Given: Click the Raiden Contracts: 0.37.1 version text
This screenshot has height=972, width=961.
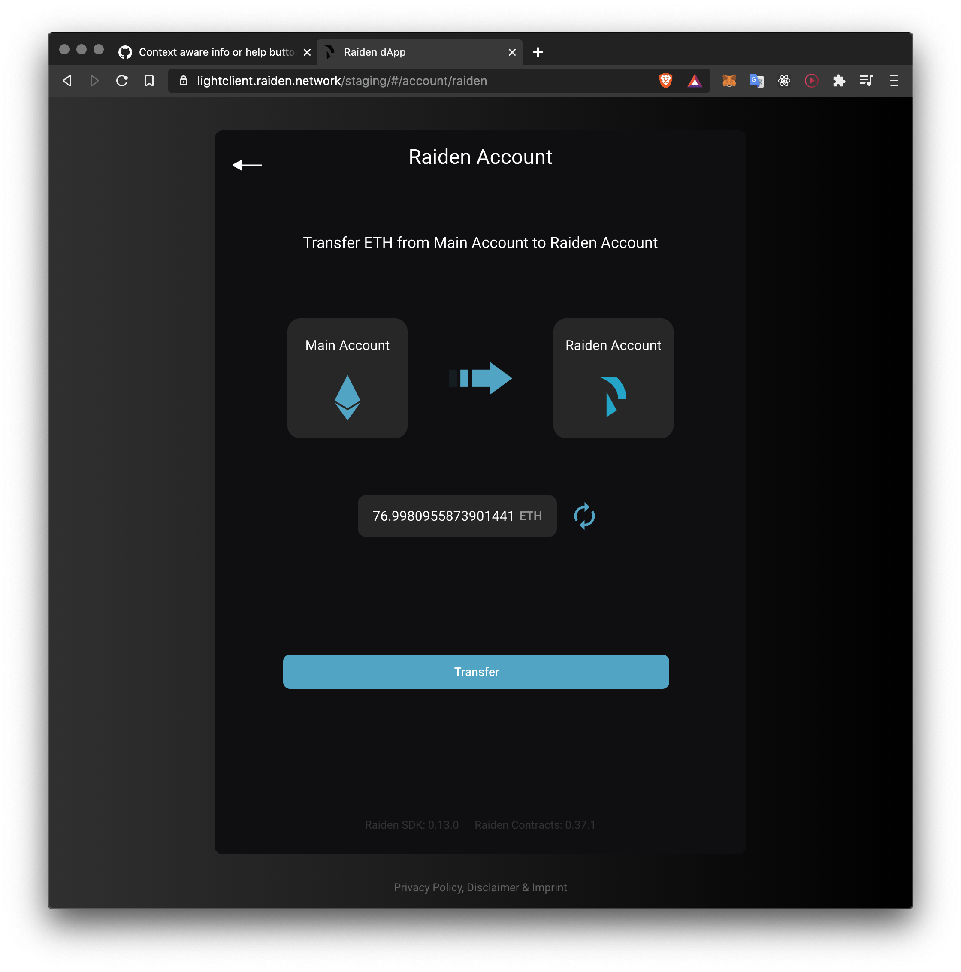Looking at the screenshot, I should point(535,825).
